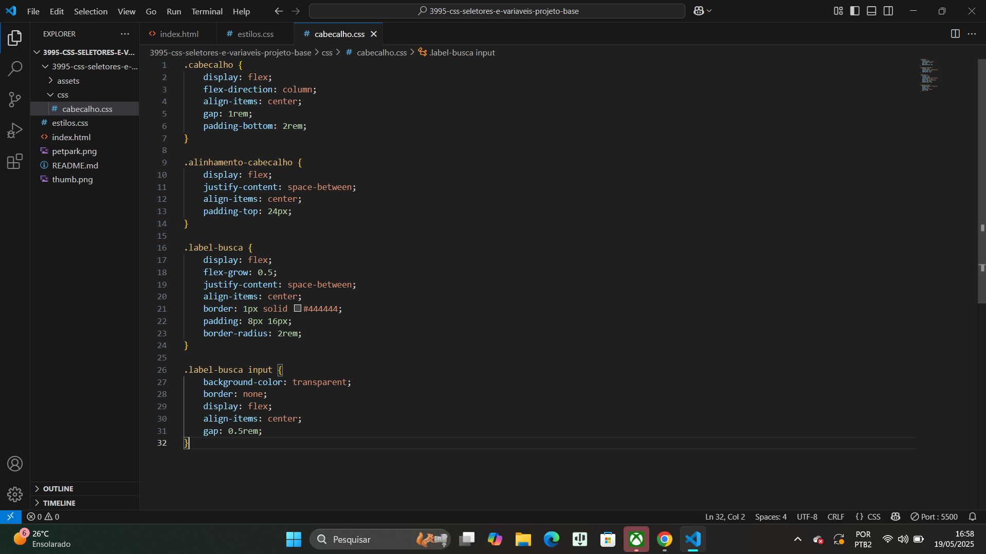Close the cabecalho.css tab
Screen dimensions: 986x554
pyautogui.click(x=374, y=34)
